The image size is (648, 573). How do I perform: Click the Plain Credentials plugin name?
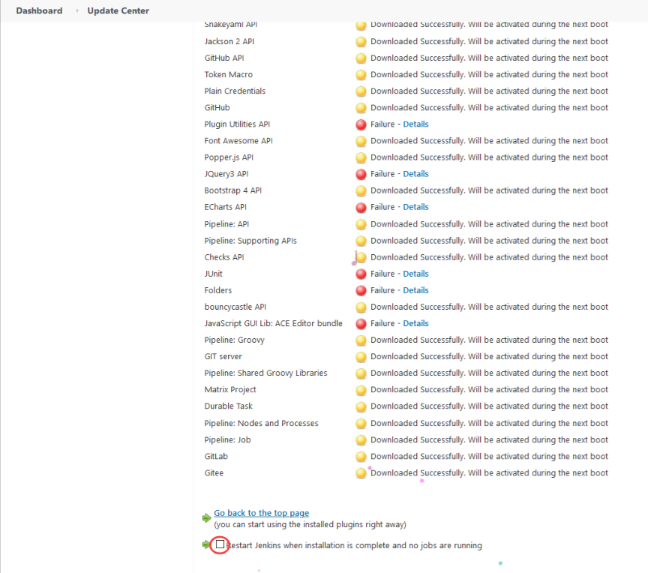coord(235,91)
